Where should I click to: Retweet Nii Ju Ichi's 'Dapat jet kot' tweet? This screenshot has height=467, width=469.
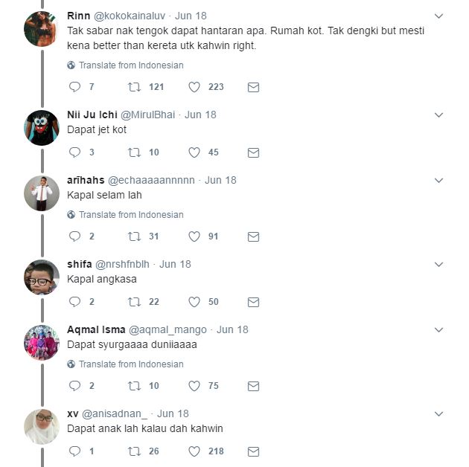[x=135, y=152]
